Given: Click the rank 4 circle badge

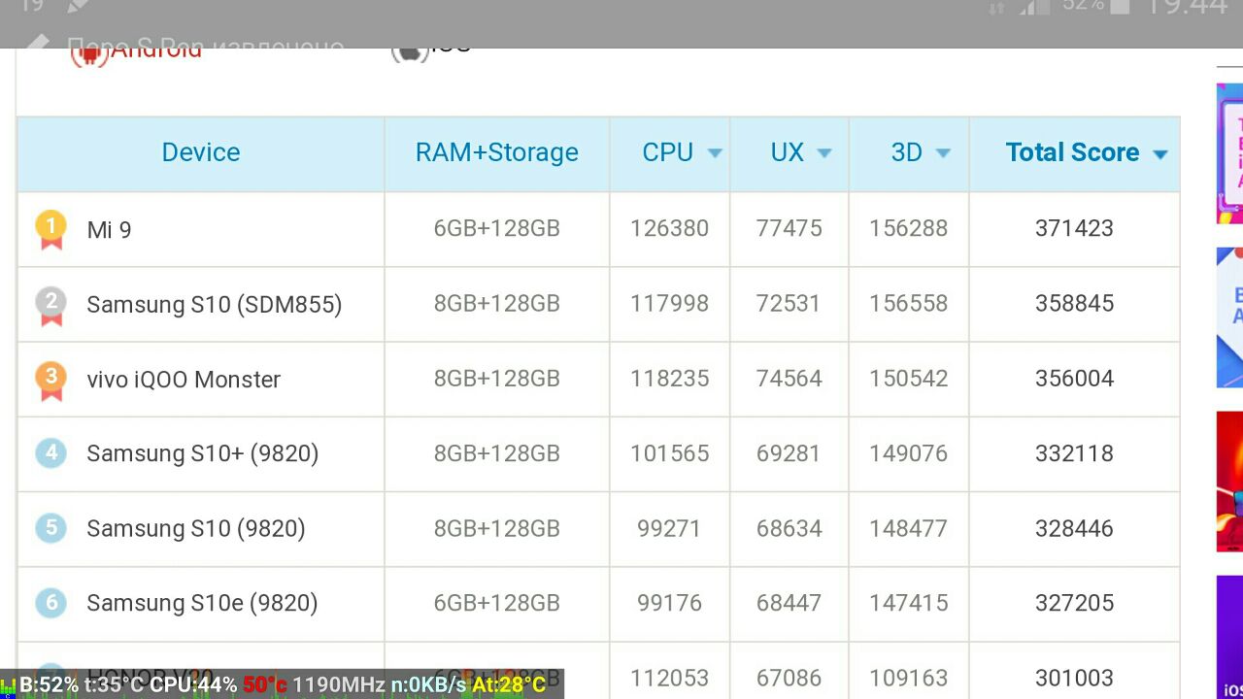Looking at the screenshot, I should pos(50,452).
